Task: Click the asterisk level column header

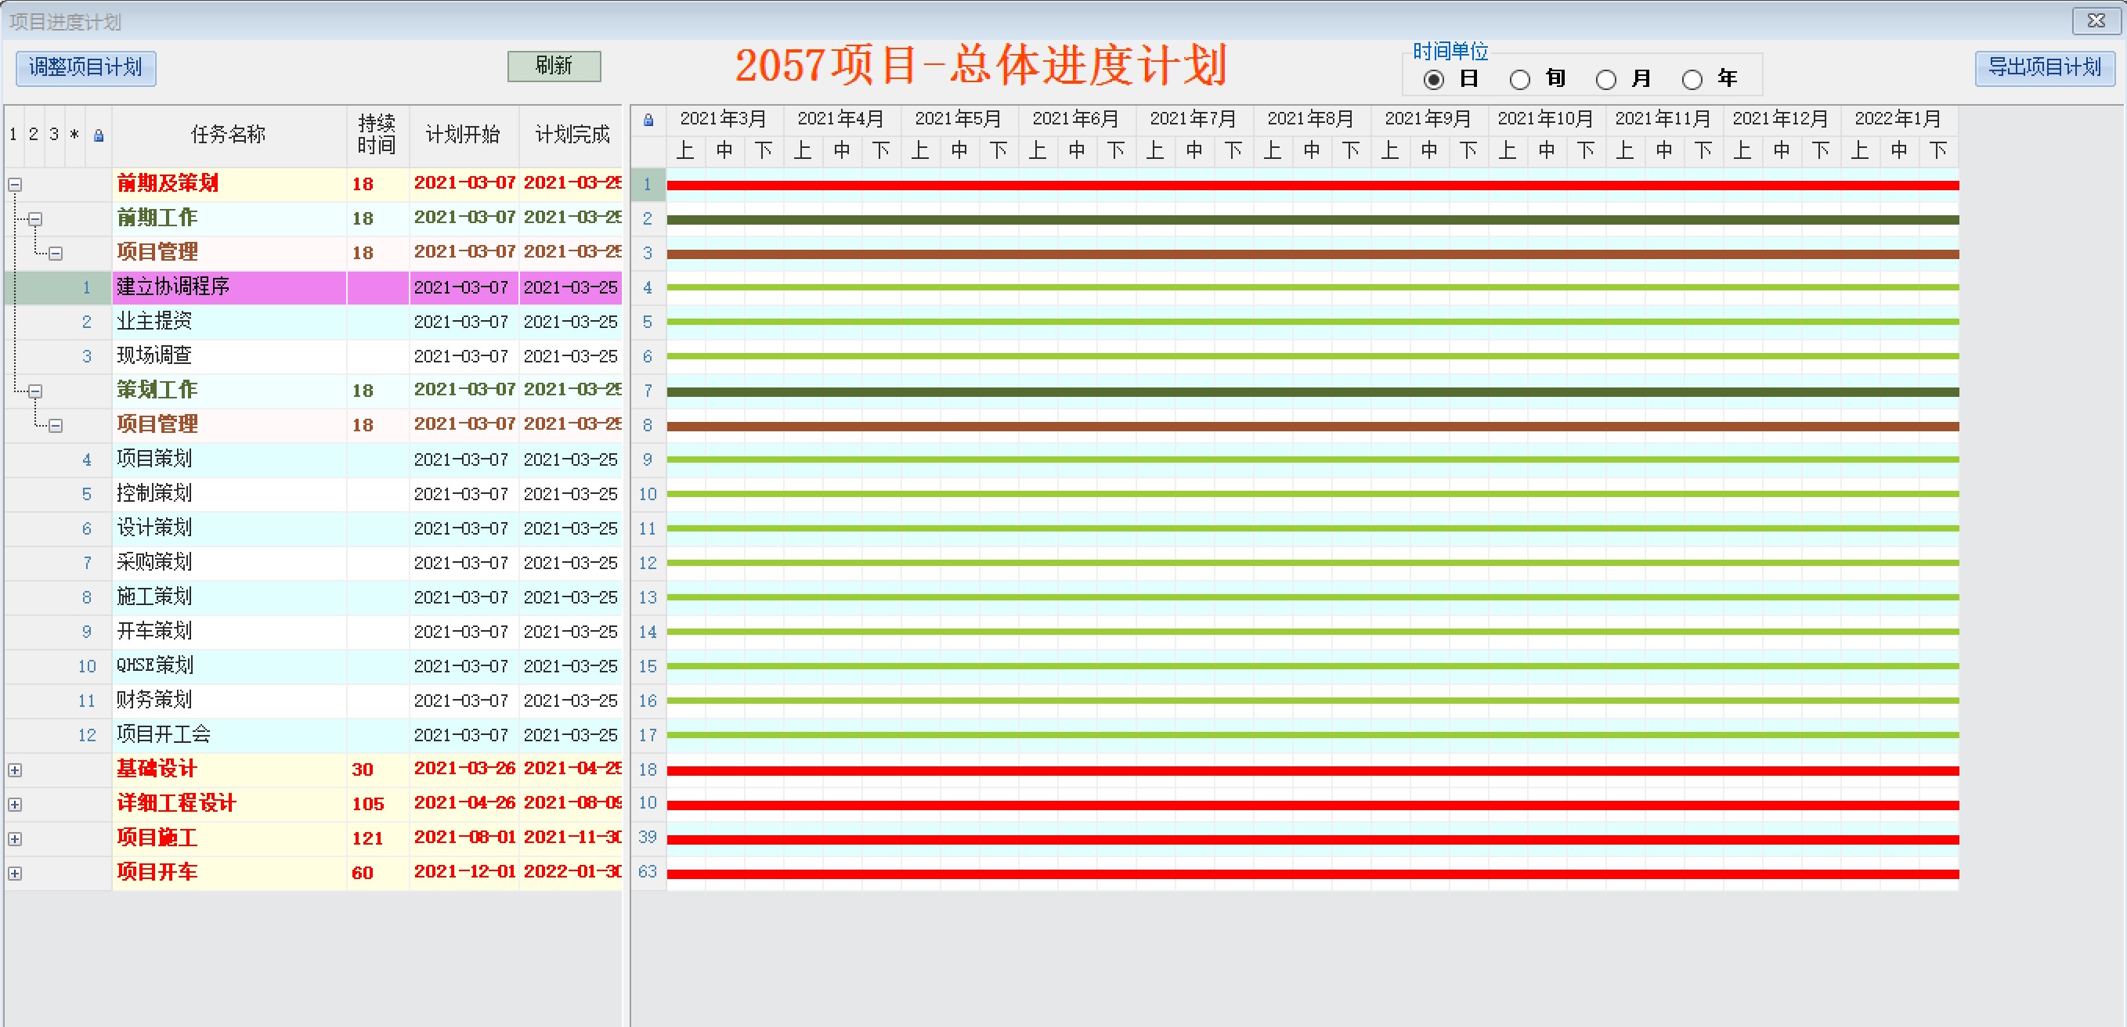Action: pyautogui.click(x=74, y=135)
